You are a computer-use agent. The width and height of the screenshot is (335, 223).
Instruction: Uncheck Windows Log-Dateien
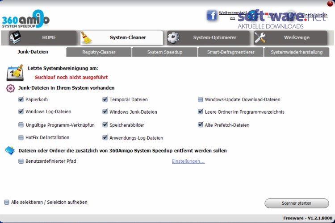21,111
